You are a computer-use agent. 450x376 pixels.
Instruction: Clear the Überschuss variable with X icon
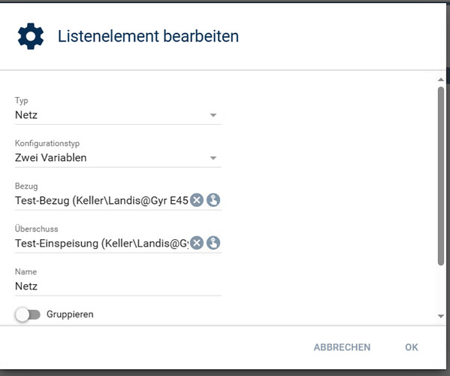(197, 243)
